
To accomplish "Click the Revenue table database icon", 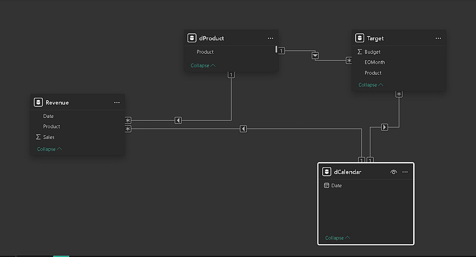I will (x=38, y=102).
